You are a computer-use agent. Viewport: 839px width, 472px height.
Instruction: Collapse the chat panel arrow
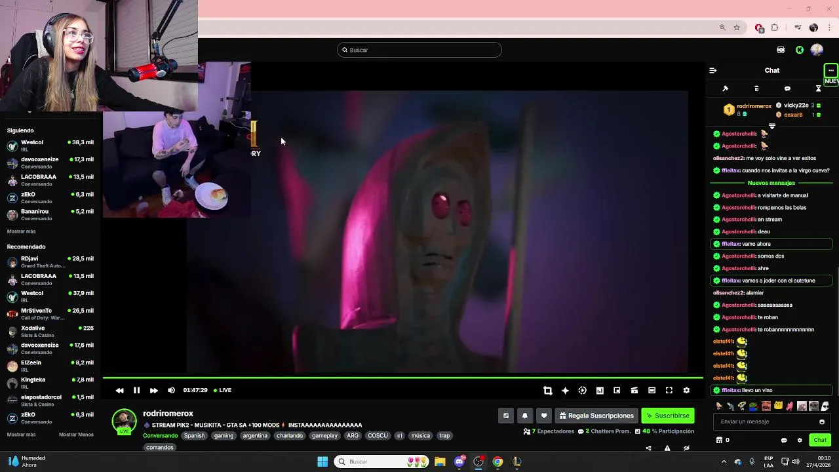click(x=713, y=70)
